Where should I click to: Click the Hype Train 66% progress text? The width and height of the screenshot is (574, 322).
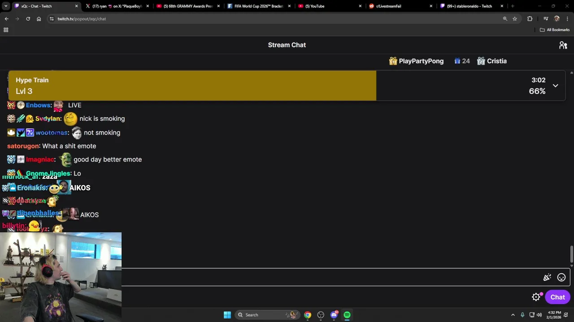(537, 91)
